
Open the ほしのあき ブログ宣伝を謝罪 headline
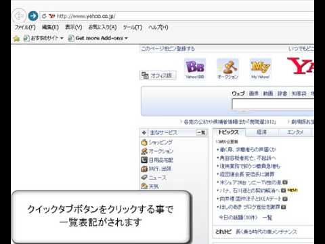250,207
